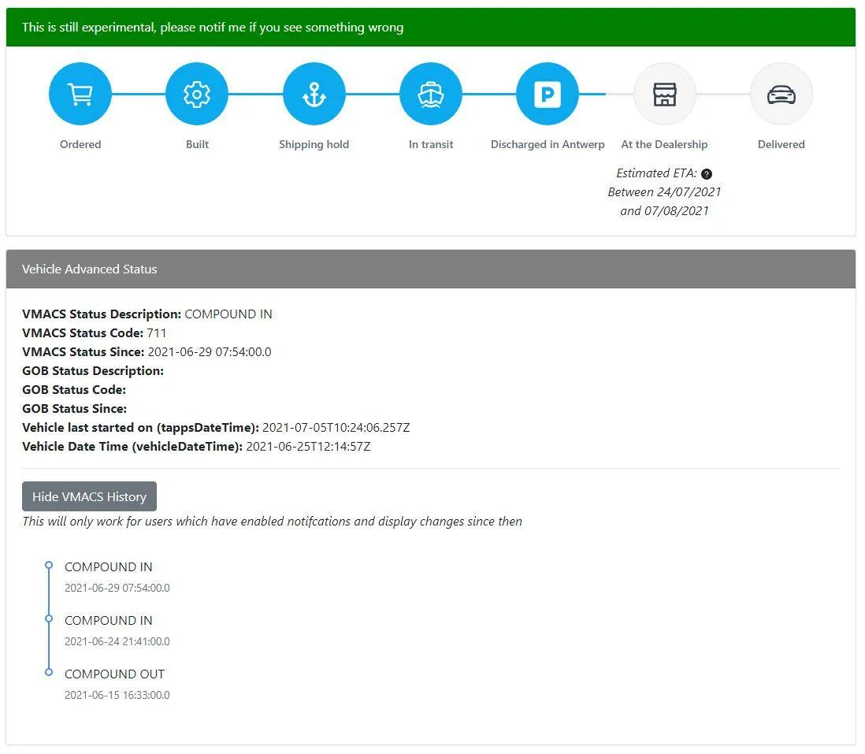Click the 'Built' step label
This screenshot has width=865, height=754.
[x=197, y=144]
